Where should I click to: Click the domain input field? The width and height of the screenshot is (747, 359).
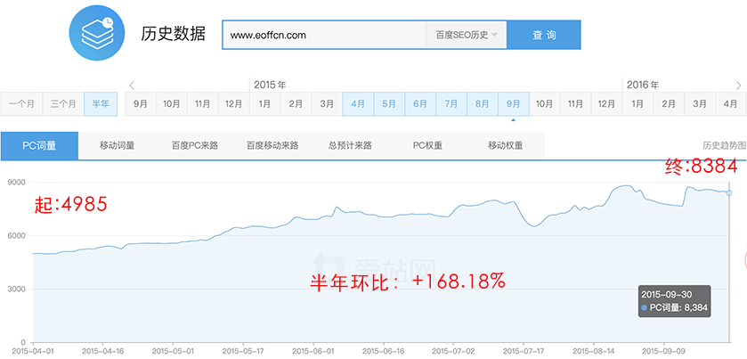[x=323, y=36]
